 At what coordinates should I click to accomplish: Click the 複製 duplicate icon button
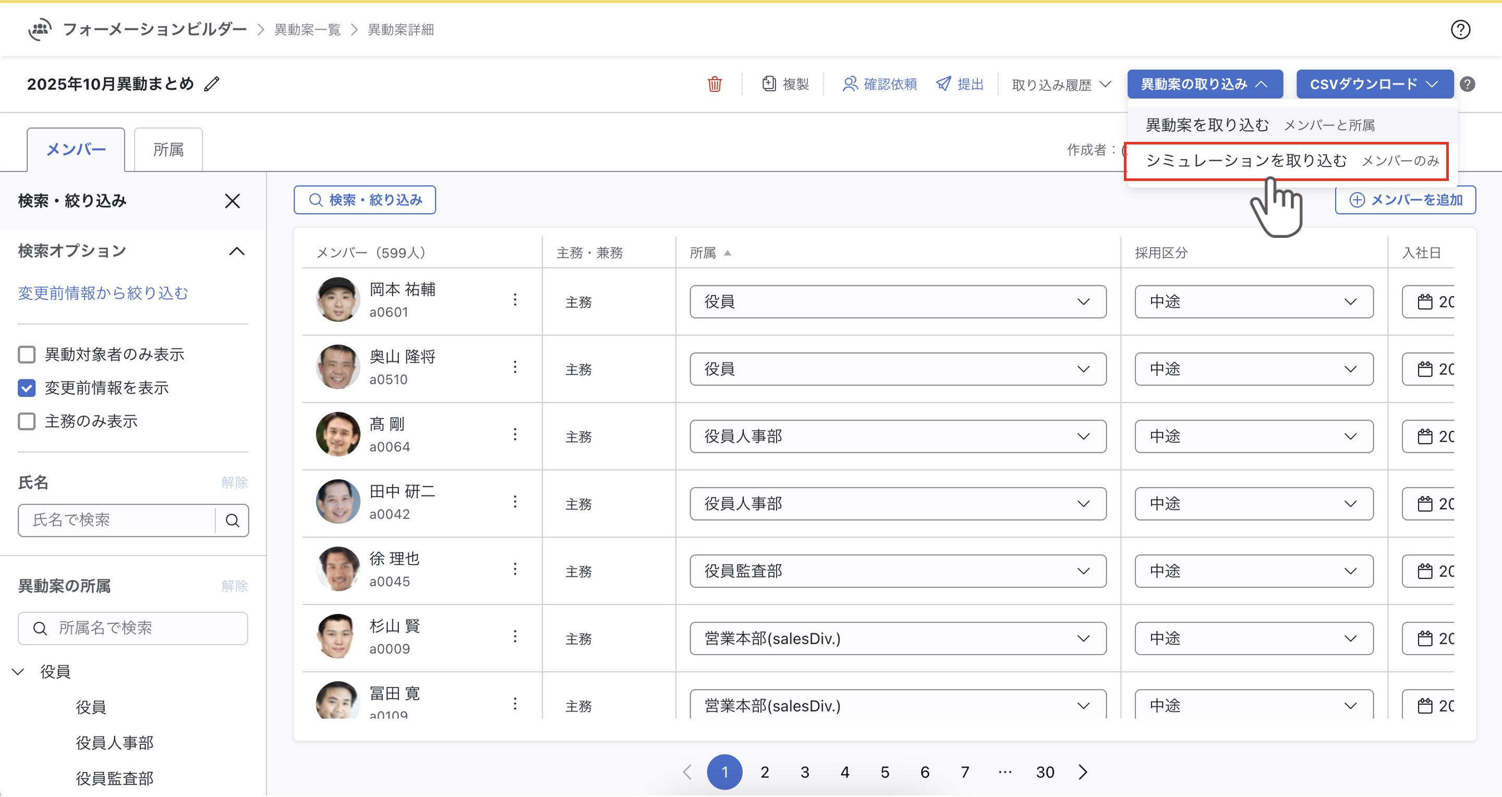(785, 84)
